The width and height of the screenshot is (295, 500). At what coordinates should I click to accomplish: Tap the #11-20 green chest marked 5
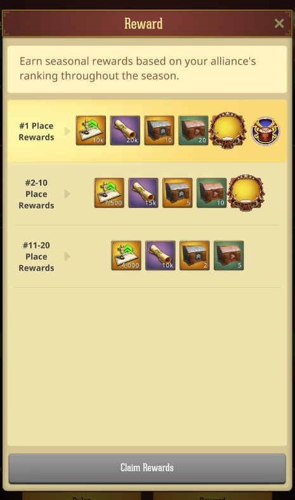click(229, 255)
